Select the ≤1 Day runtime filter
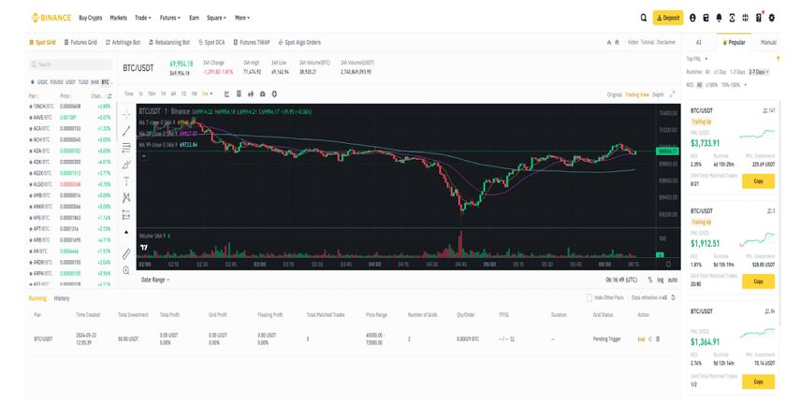Screen dimensions: 800x418 click(x=720, y=72)
